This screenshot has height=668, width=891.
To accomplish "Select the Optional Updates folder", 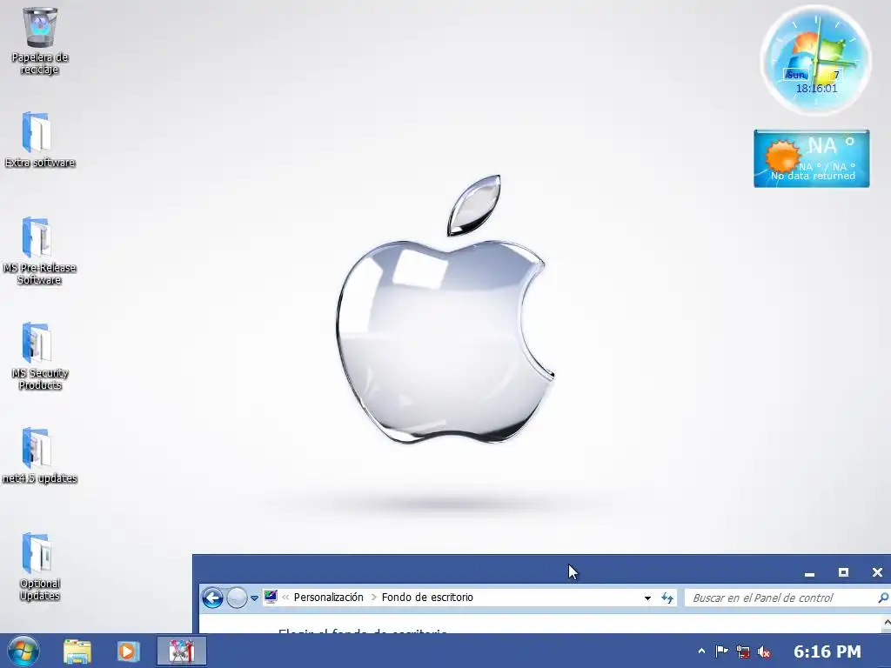I will (x=39, y=567).
